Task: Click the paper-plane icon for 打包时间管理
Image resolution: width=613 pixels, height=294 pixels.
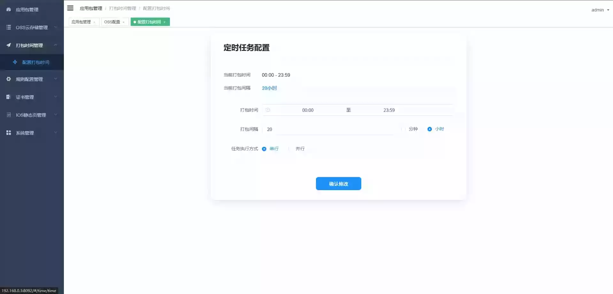Action: pyautogui.click(x=8, y=45)
